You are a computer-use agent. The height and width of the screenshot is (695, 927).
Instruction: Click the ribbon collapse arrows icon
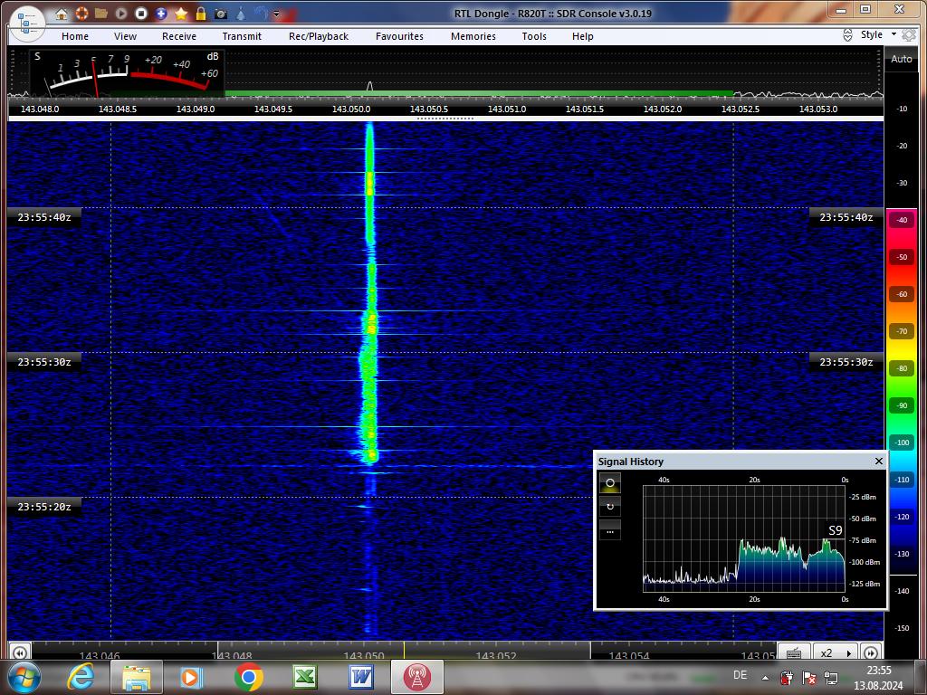(x=847, y=35)
